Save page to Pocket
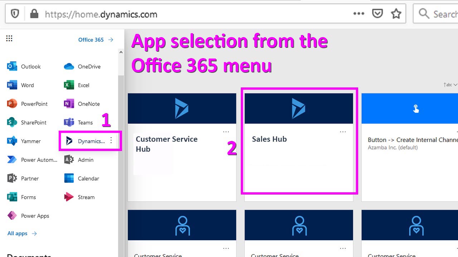The width and height of the screenshot is (458, 257). (x=377, y=14)
